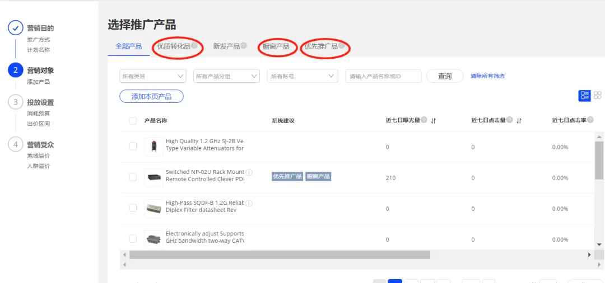Click the 清除所有筛选 link

pyautogui.click(x=487, y=76)
